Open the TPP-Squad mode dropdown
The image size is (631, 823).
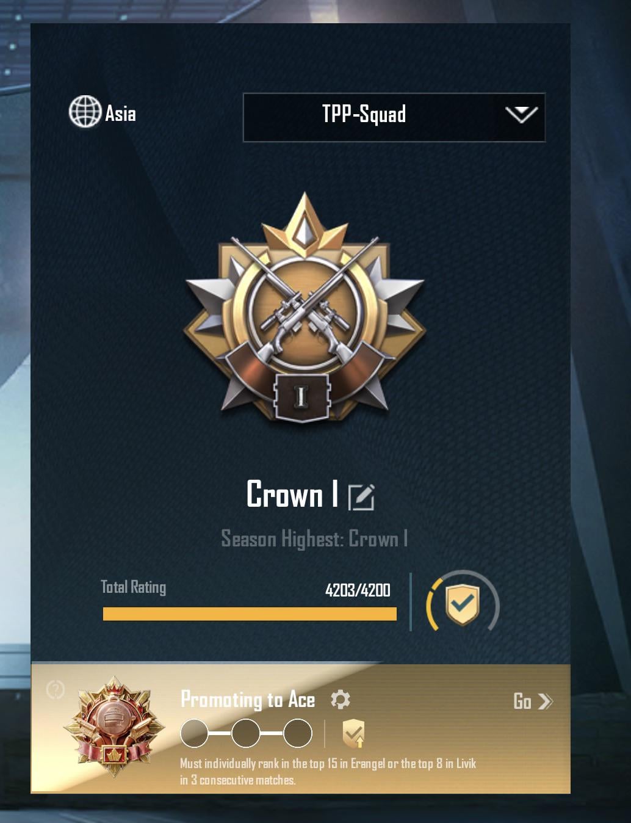[394, 117]
